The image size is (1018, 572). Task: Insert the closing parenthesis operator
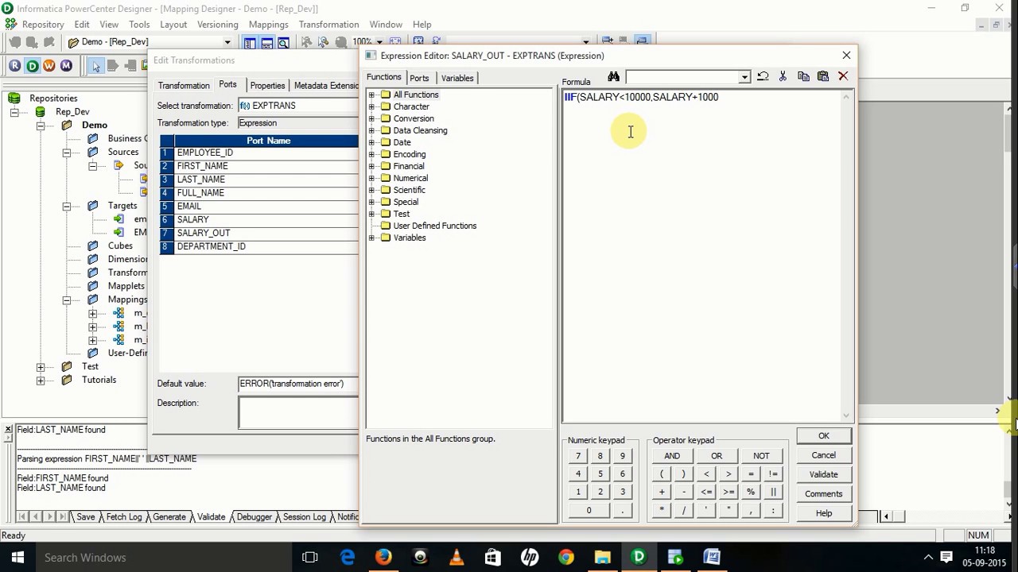[x=684, y=474]
